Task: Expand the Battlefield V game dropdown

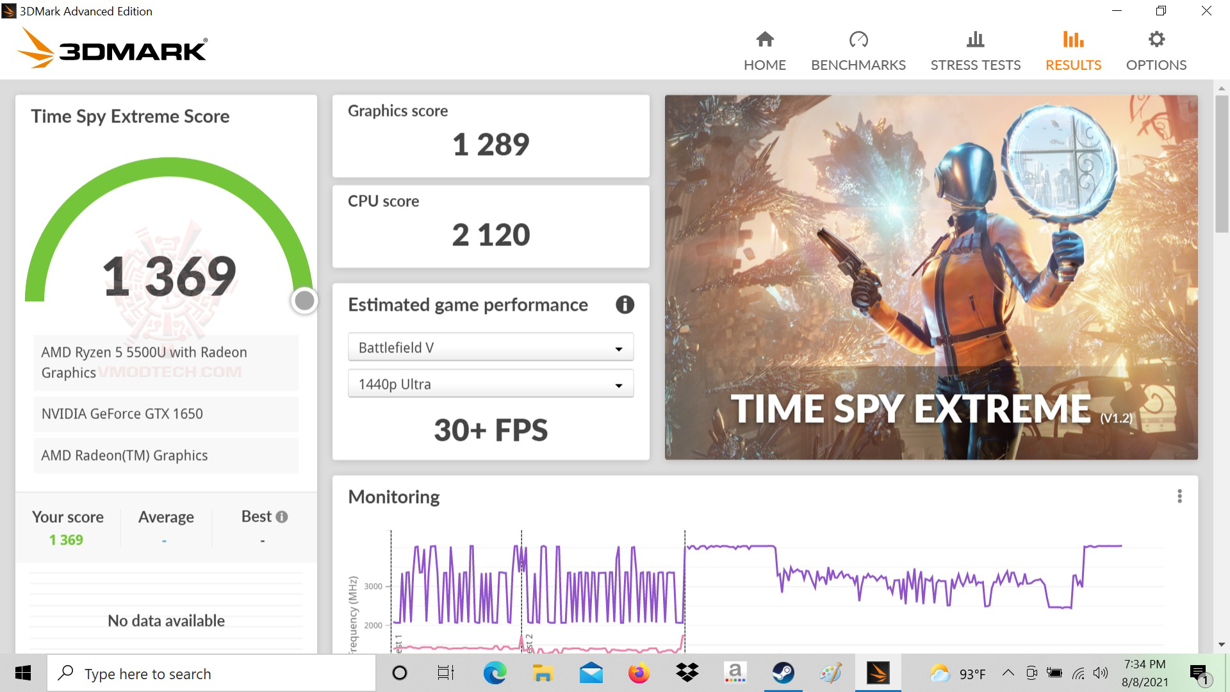Action: 490,348
